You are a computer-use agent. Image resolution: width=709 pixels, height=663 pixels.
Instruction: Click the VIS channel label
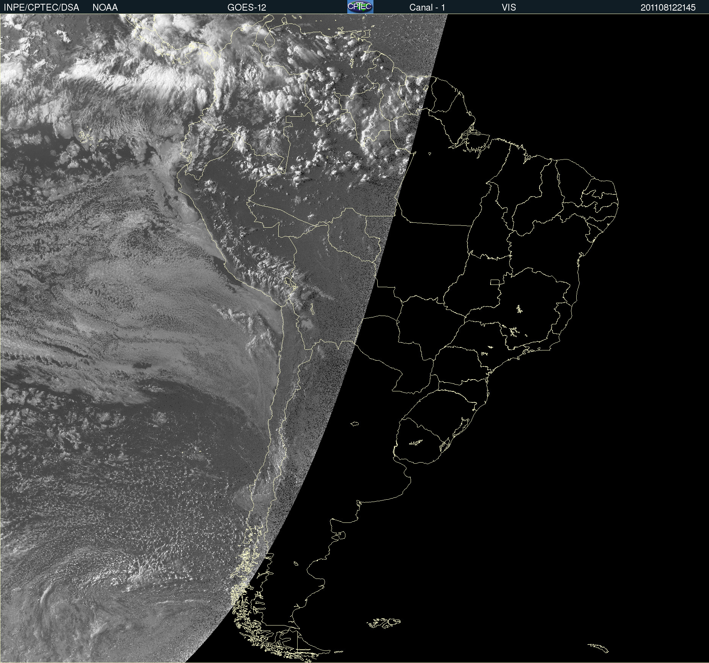[509, 8]
